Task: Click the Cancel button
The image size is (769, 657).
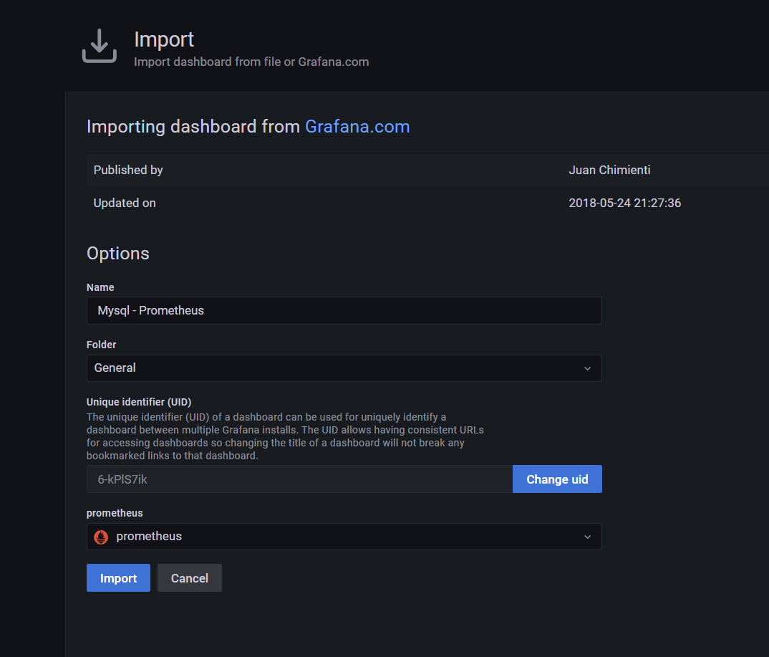Action: pyautogui.click(x=189, y=578)
